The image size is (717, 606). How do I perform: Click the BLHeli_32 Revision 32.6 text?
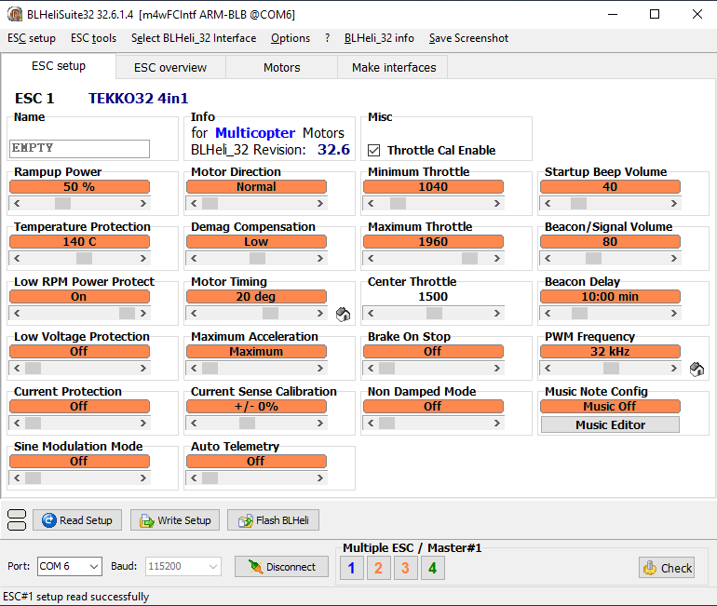pyautogui.click(x=270, y=150)
